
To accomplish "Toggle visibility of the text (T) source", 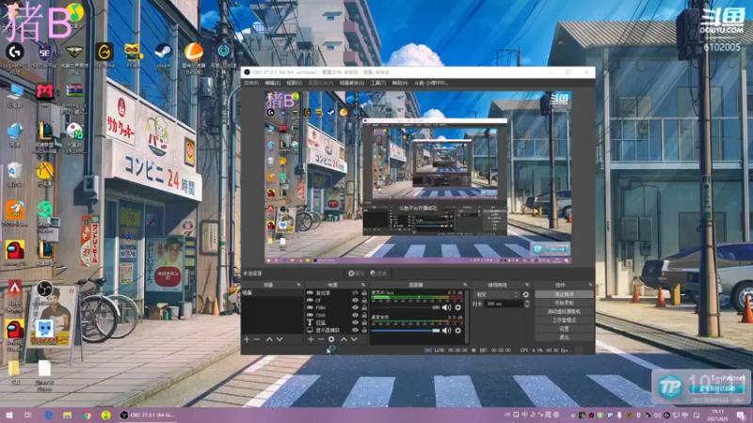I will 356,322.
